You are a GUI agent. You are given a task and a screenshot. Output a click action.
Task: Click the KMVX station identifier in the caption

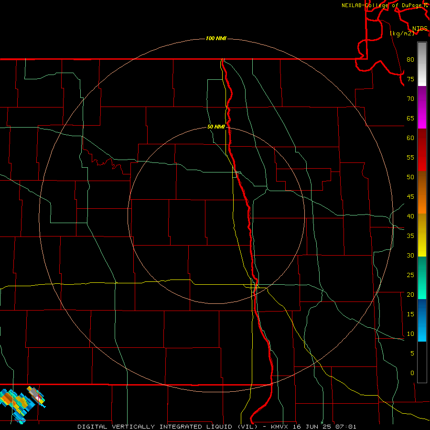[x=280, y=427]
